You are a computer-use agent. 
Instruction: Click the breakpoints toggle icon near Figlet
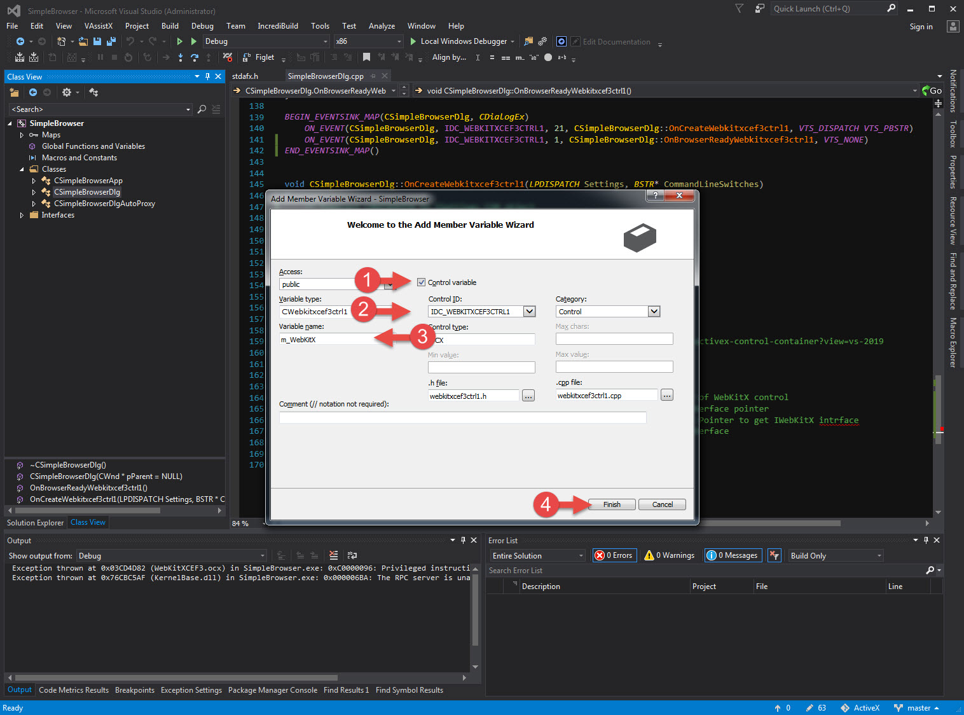point(228,57)
